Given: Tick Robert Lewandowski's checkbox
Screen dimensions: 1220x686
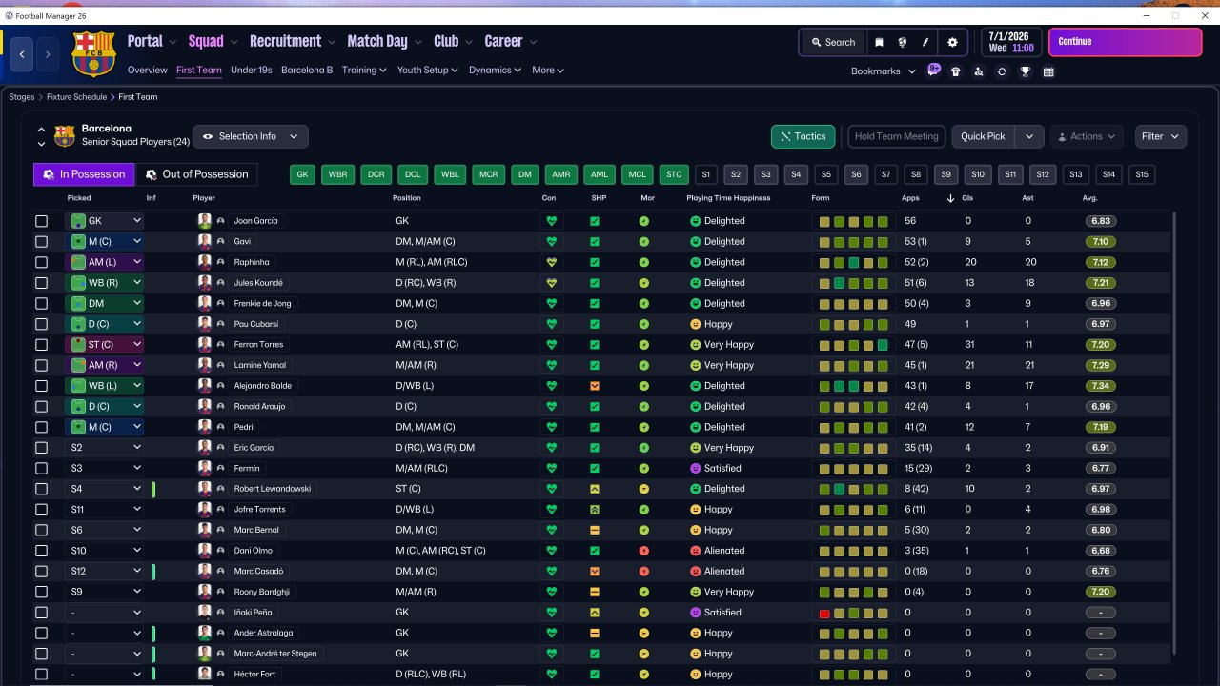Looking at the screenshot, I should pos(41,489).
